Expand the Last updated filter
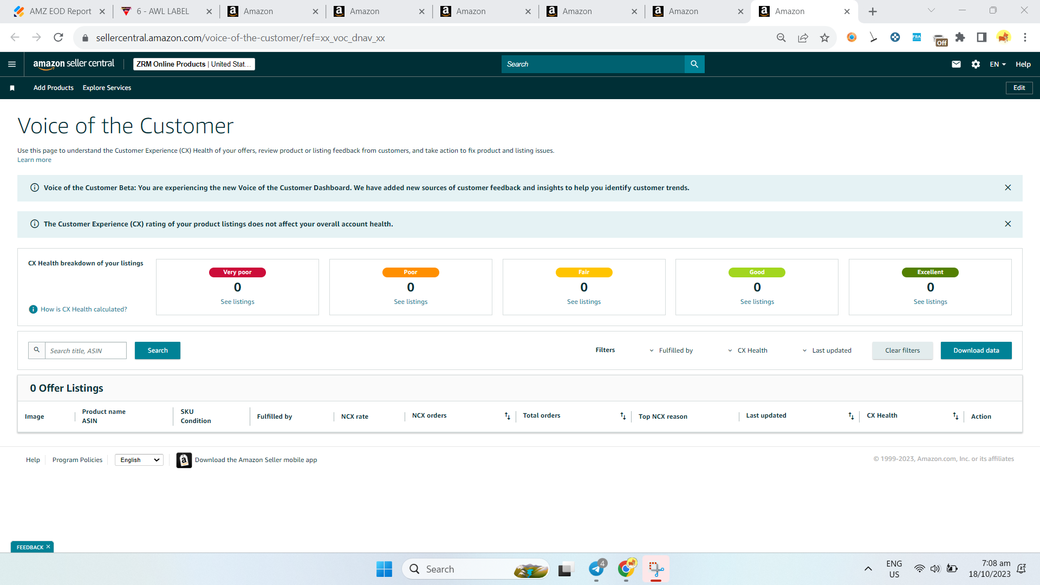Viewport: 1040px width, 585px height. point(827,350)
